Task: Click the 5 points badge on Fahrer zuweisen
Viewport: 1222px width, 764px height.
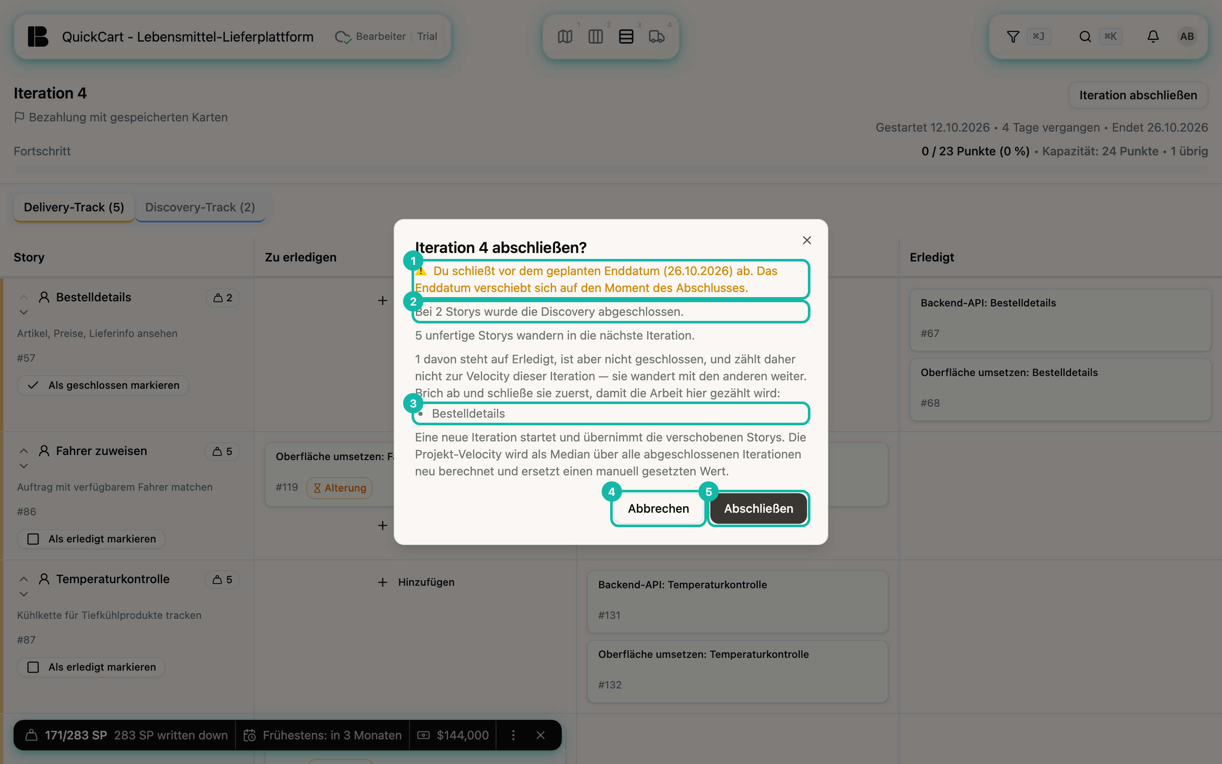Action: coord(222,451)
